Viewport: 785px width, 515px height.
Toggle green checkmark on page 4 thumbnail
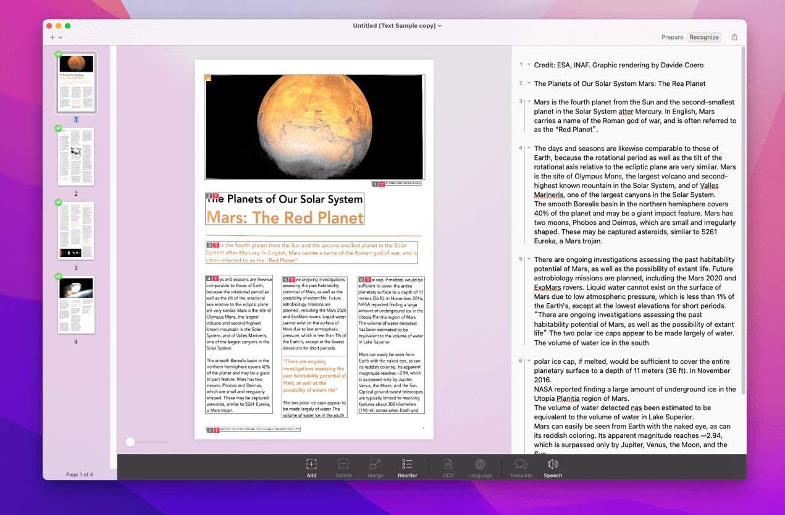tap(58, 277)
